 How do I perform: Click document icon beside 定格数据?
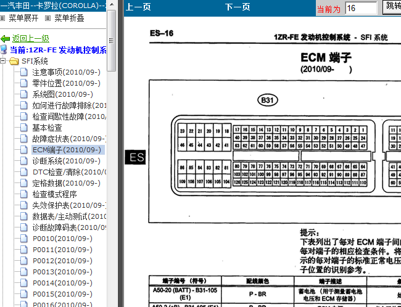24,183
